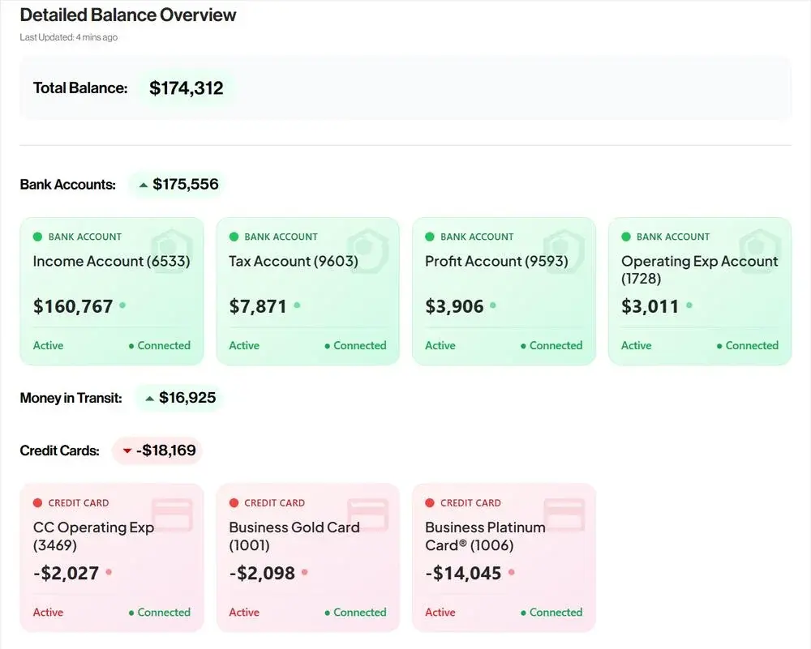This screenshot has height=649, width=811.
Task: Click the Total Balance amount pill
Action: (186, 88)
